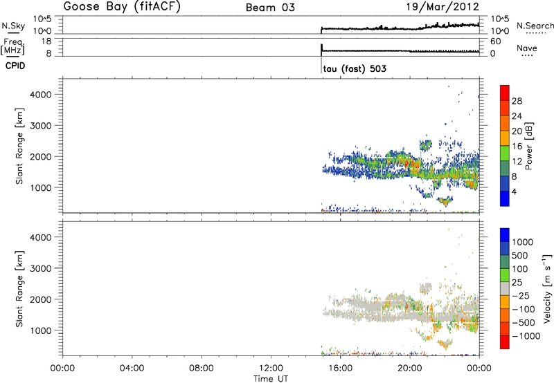Click the 'N.Sky' legend label
Screen dimensions: 554x383
13,26
